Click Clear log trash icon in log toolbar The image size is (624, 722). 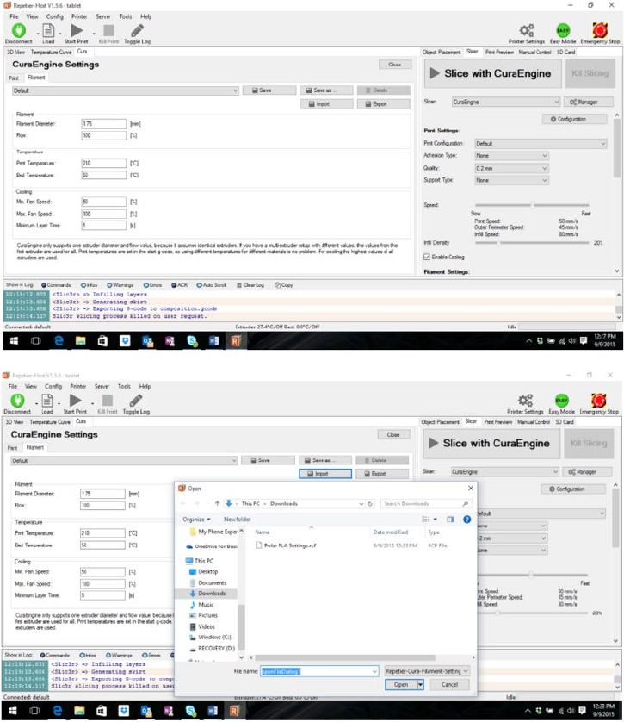(239, 285)
